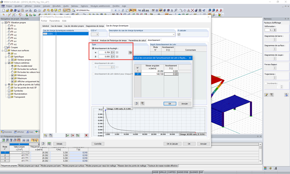Check the Transparent checkbox
This screenshot has height=174, width=290.
click(x=9, y=97)
